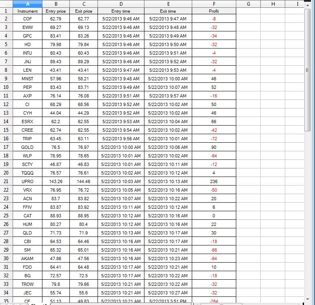The width and height of the screenshot is (315, 305).
Task: Select column H header
Action: (x=273, y=4)
